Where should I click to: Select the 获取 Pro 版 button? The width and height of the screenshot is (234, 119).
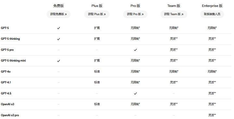tap(135, 14)
